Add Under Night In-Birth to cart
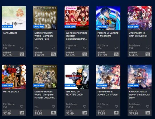 (x=148, y=54)
